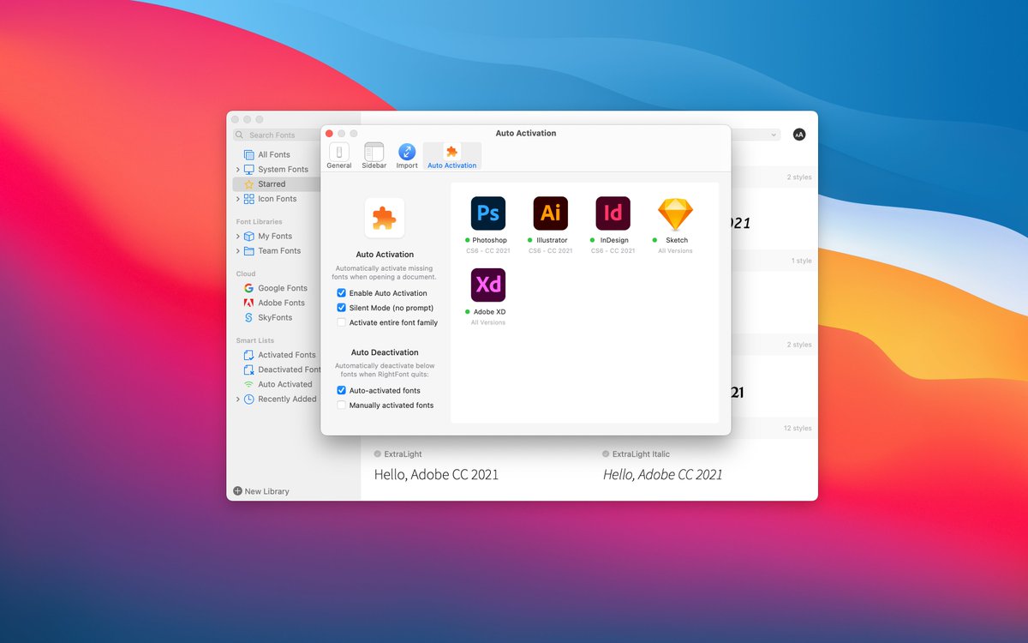The width and height of the screenshot is (1028, 643).
Task: Uncheck Auto-activated fonts checkbox
Action: click(342, 390)
